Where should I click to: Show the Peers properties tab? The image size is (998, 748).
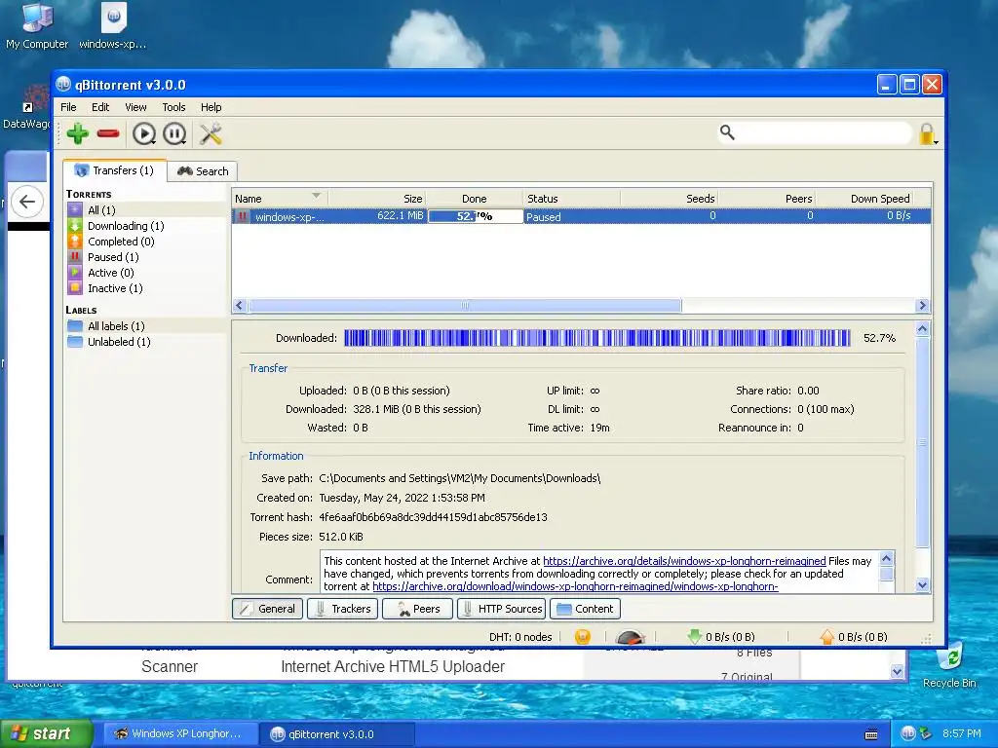417,609
